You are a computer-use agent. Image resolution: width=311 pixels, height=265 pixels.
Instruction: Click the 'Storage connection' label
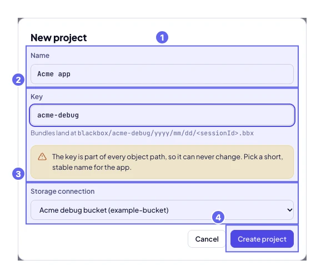(x=62, y=192)
